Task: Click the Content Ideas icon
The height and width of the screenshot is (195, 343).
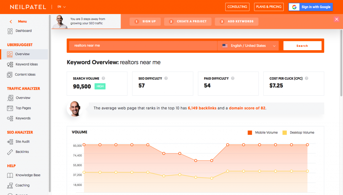Action: 10,75
